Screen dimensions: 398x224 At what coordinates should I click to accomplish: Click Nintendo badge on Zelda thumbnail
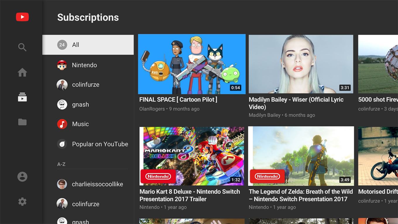tap(267, 176)
